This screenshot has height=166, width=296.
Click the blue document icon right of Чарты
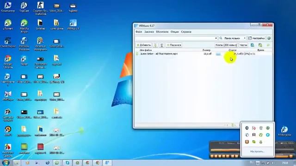point(253,45)
